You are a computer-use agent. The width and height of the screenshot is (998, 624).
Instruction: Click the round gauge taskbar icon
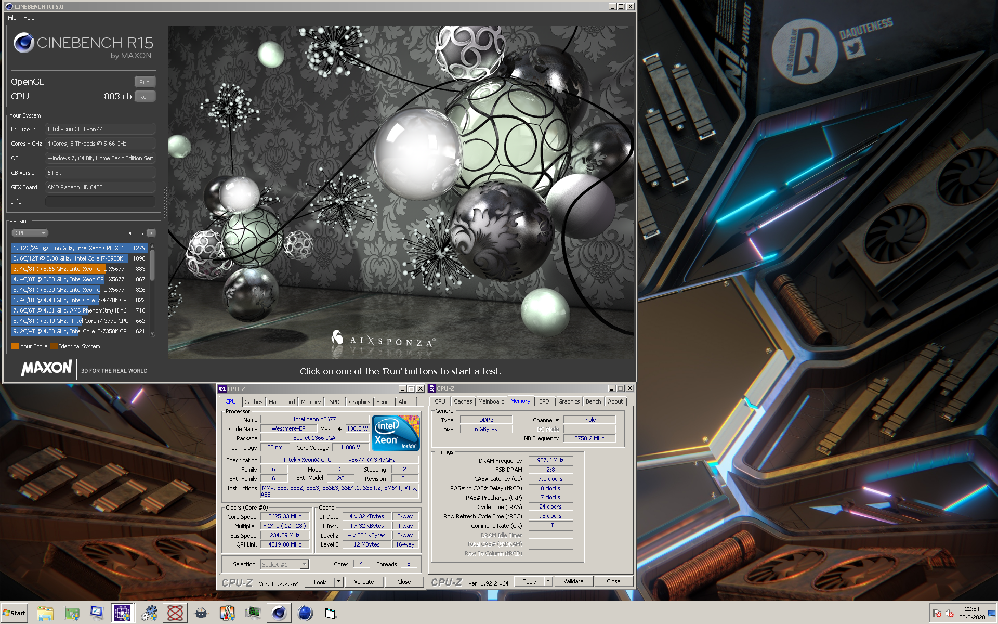coord(201,614)
